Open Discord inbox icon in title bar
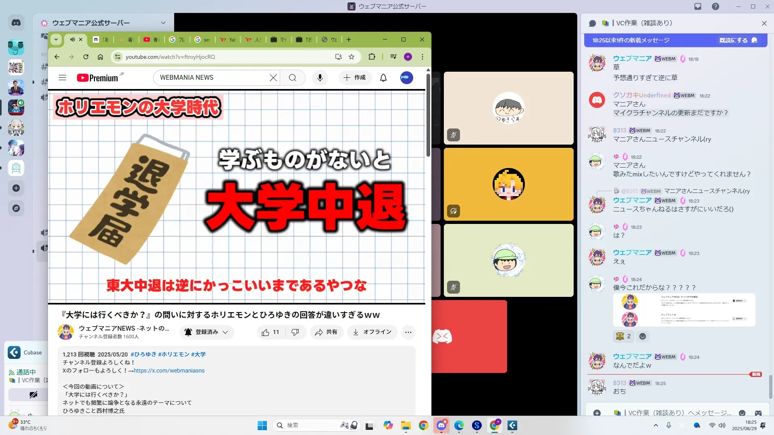774x435 pixels. point(698,6)
